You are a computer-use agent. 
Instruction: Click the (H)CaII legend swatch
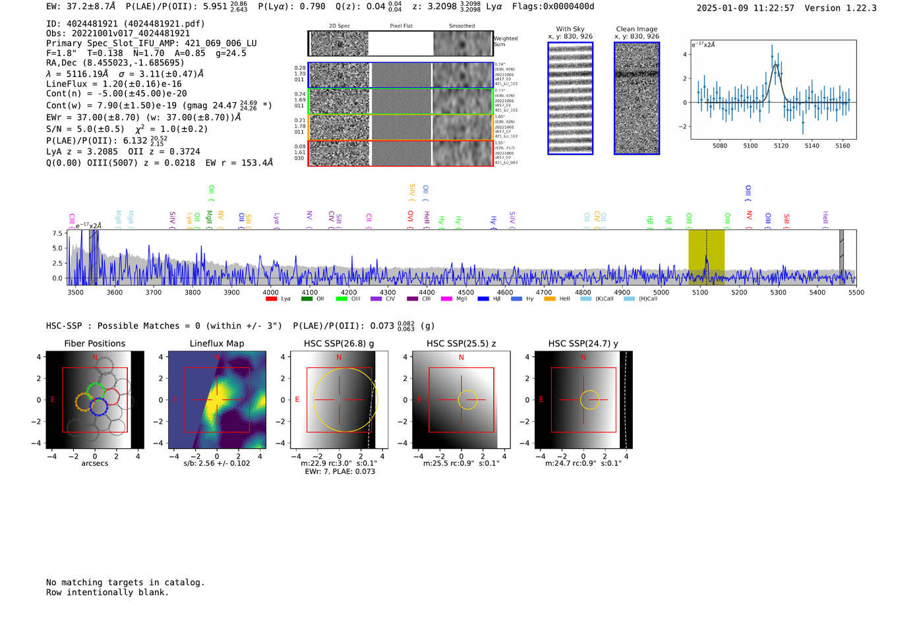point(629,299)
